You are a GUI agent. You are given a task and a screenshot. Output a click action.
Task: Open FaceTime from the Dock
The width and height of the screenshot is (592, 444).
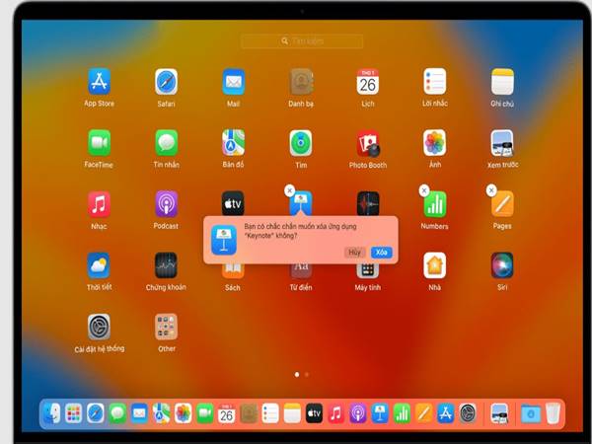coord(205,413)
